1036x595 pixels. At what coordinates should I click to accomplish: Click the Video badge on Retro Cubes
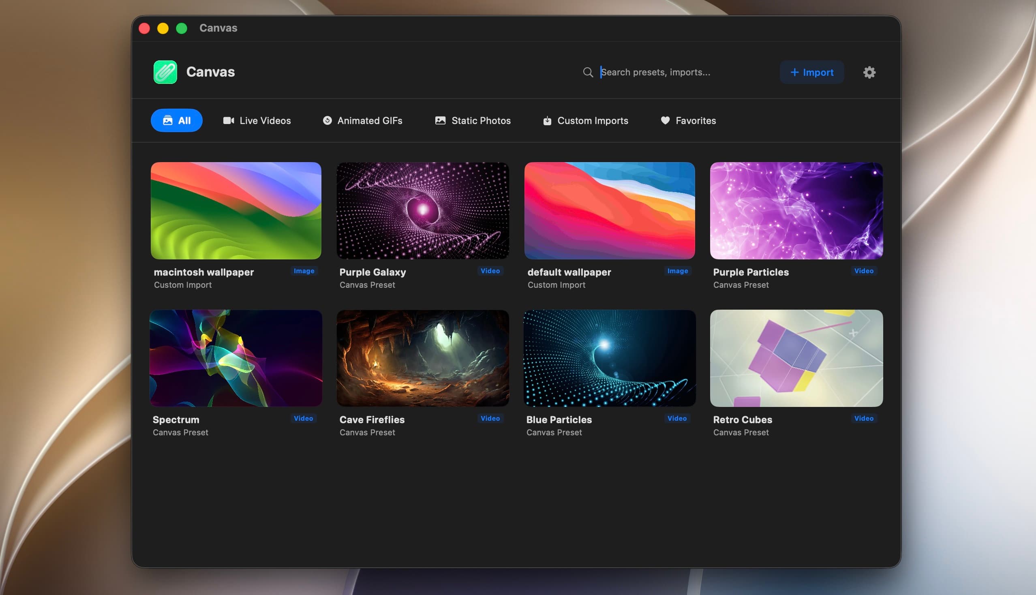[x=864, y=418]
